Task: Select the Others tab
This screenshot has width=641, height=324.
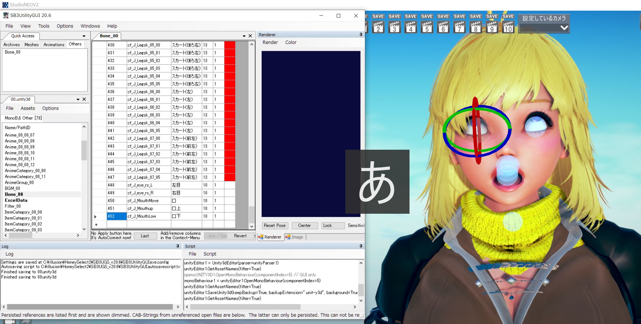Action: (75, 44)
